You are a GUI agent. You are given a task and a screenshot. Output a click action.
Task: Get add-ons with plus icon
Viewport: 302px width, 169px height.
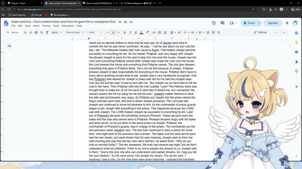pyautogui.click(x=296, y=86)
